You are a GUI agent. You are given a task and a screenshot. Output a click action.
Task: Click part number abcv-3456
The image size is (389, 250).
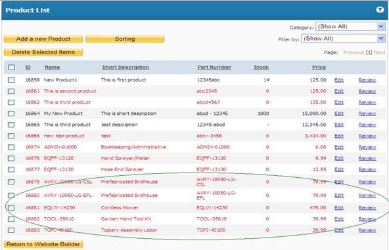point(209,136)
